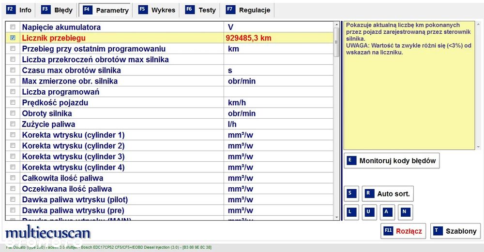Open Szablony templates button
The width and height of the screenshot is (484, 252).
tap(455, 231)
